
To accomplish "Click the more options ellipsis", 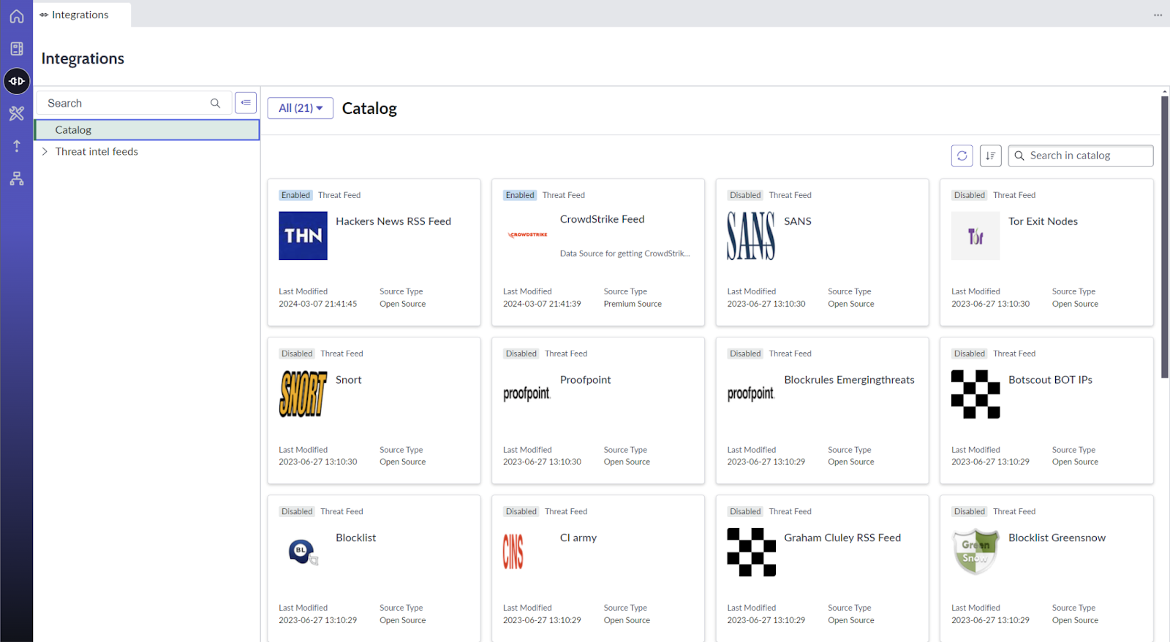I will coord(1158,15).
